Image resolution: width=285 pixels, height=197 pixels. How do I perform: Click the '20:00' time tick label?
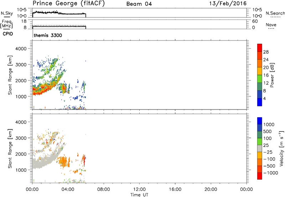(211, 190)
